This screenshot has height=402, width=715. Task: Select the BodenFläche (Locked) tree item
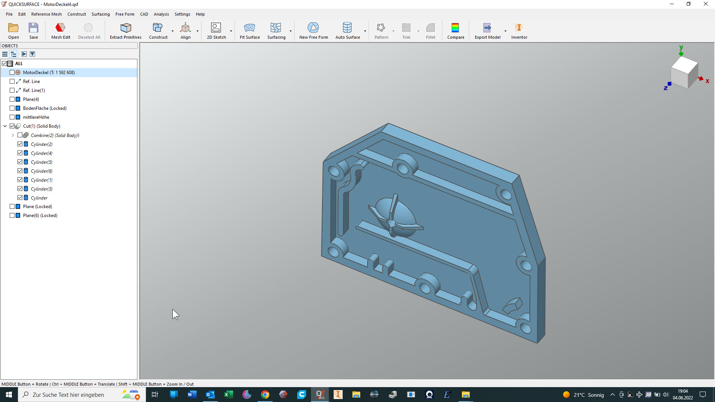45,108
